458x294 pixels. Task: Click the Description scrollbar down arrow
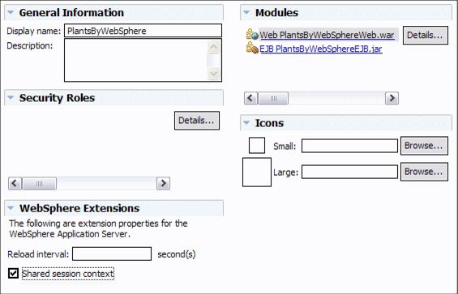pyautogui.click(x=213, y=73)
